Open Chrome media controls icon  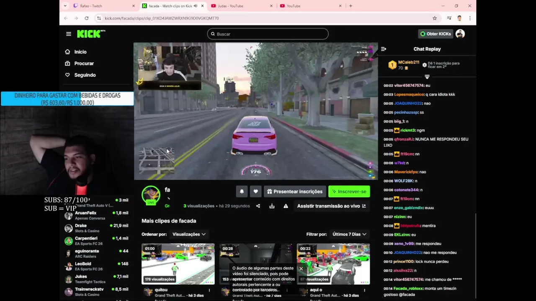(x=449, y=18)
